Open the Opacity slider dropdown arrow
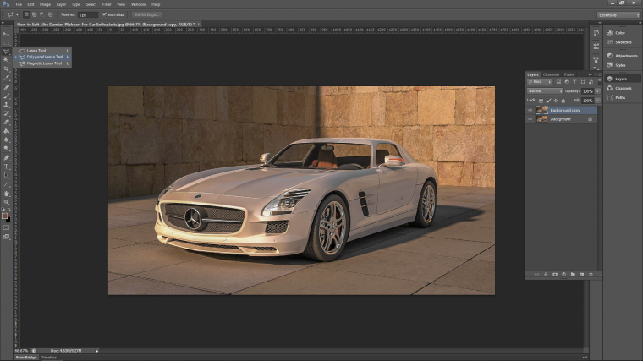This screenshot has height=361, width=643. (598, 91)
